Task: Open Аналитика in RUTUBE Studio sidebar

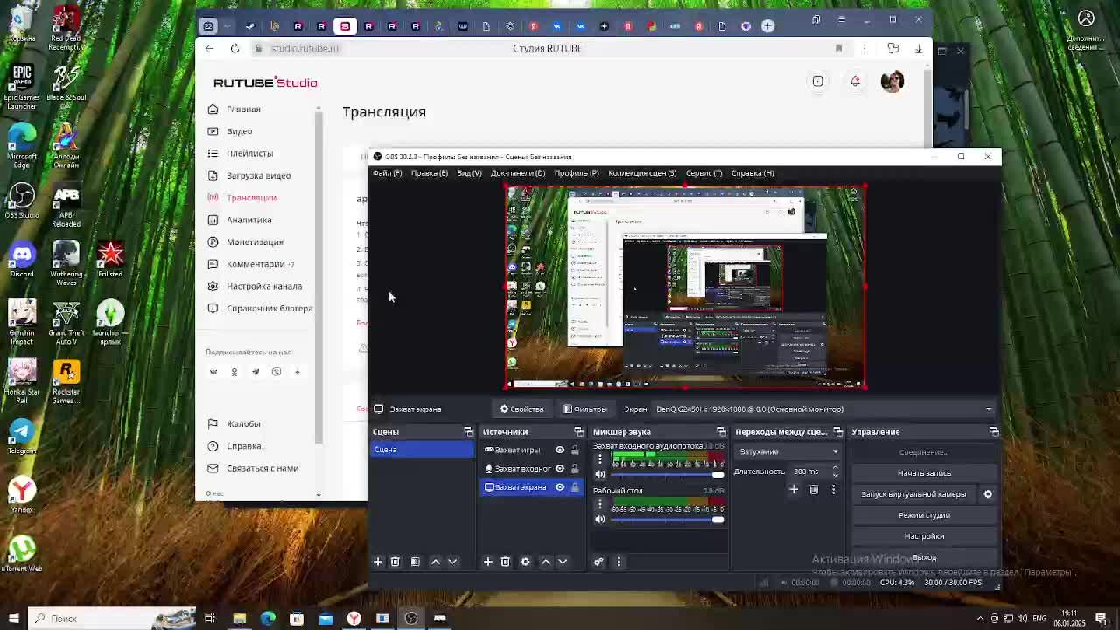Action: [249, 220]
